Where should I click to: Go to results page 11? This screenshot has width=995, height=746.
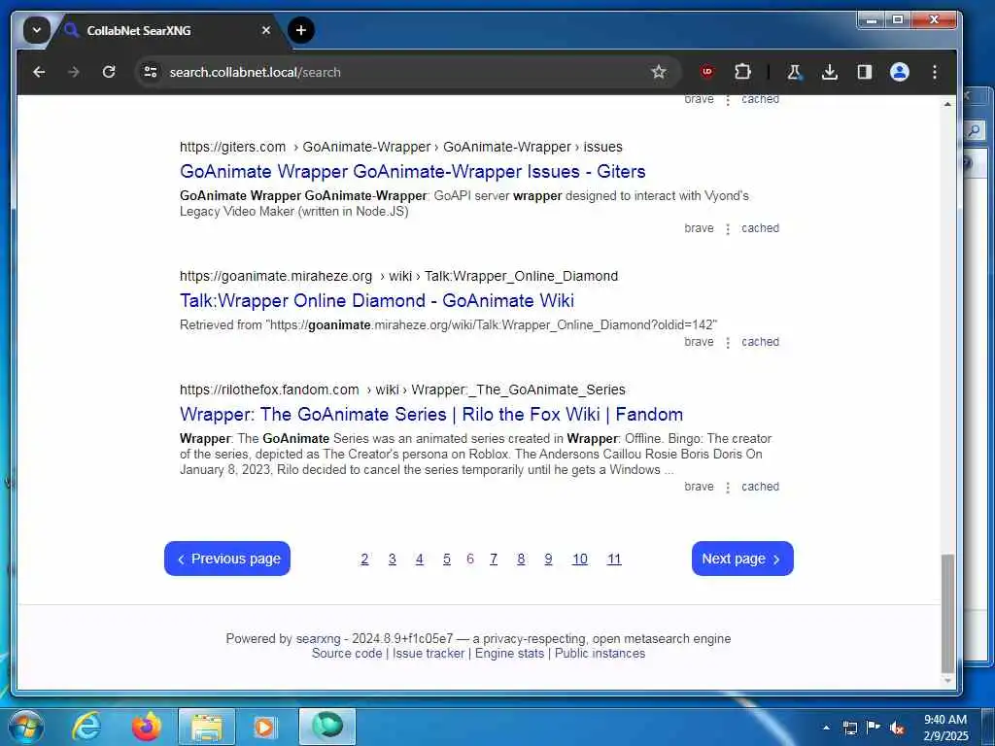[614, 559]
